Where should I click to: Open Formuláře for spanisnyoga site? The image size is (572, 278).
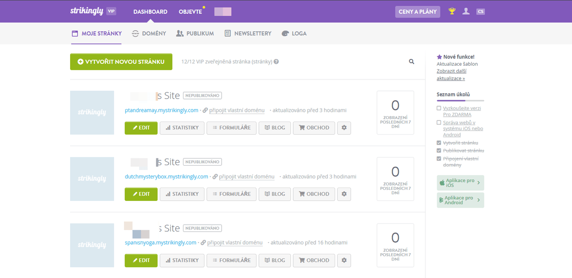point(232,260)
